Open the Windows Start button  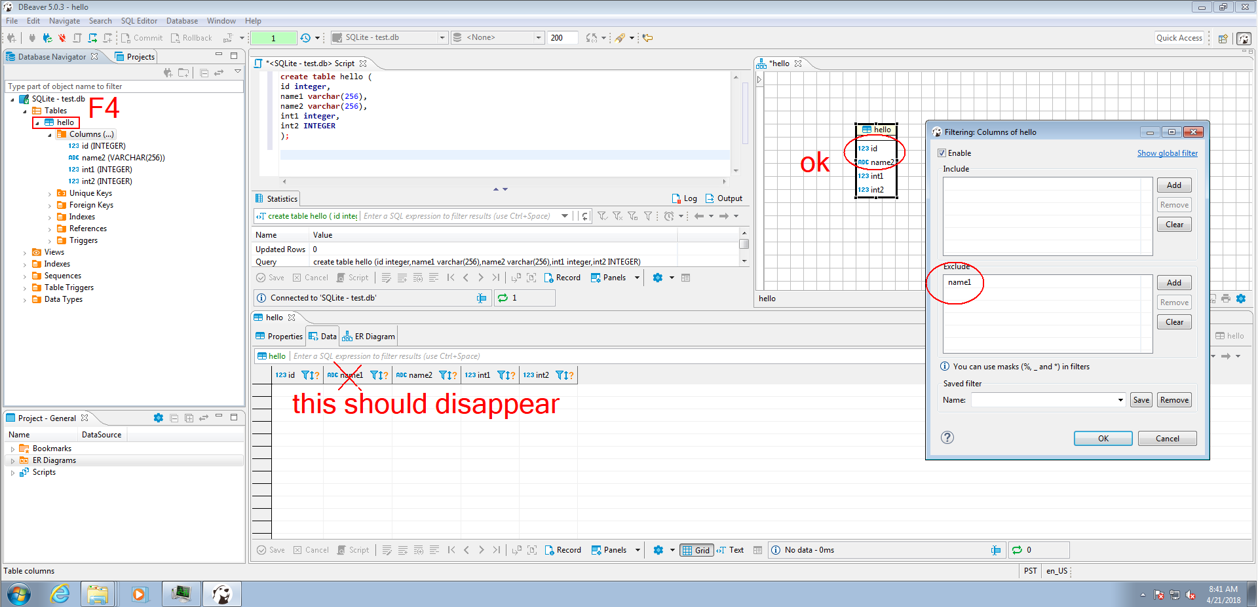(x=19, y=594)
